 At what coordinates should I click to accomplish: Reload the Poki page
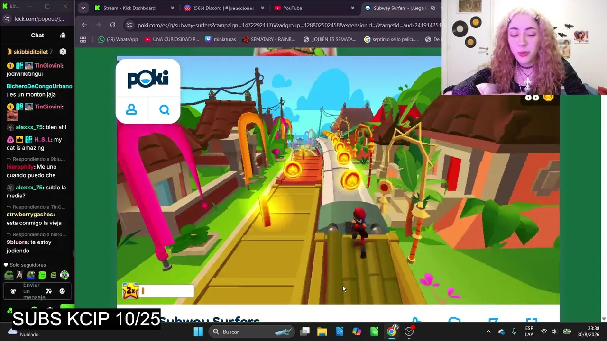(112, 25)
